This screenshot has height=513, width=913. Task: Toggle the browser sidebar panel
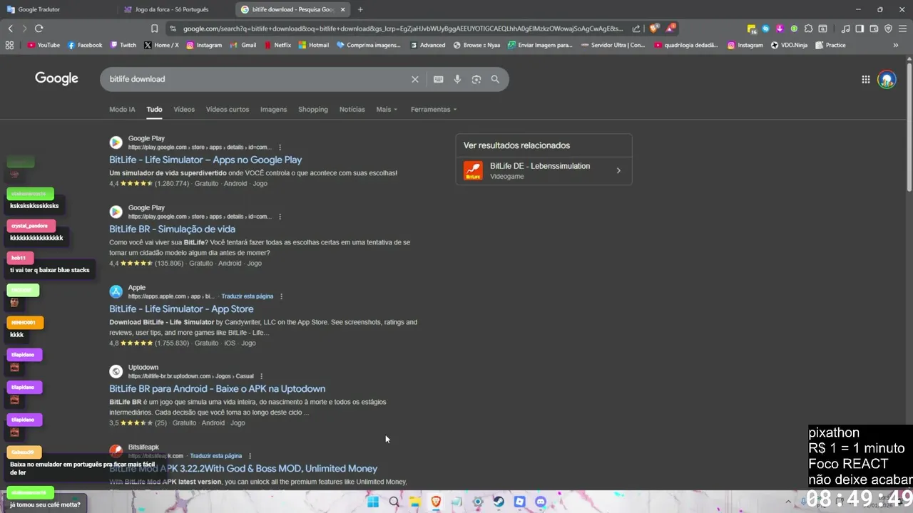point(860,28)
